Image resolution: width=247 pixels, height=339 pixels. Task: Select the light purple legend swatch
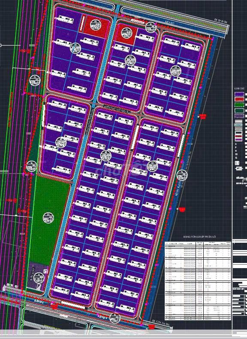[239, 116]
